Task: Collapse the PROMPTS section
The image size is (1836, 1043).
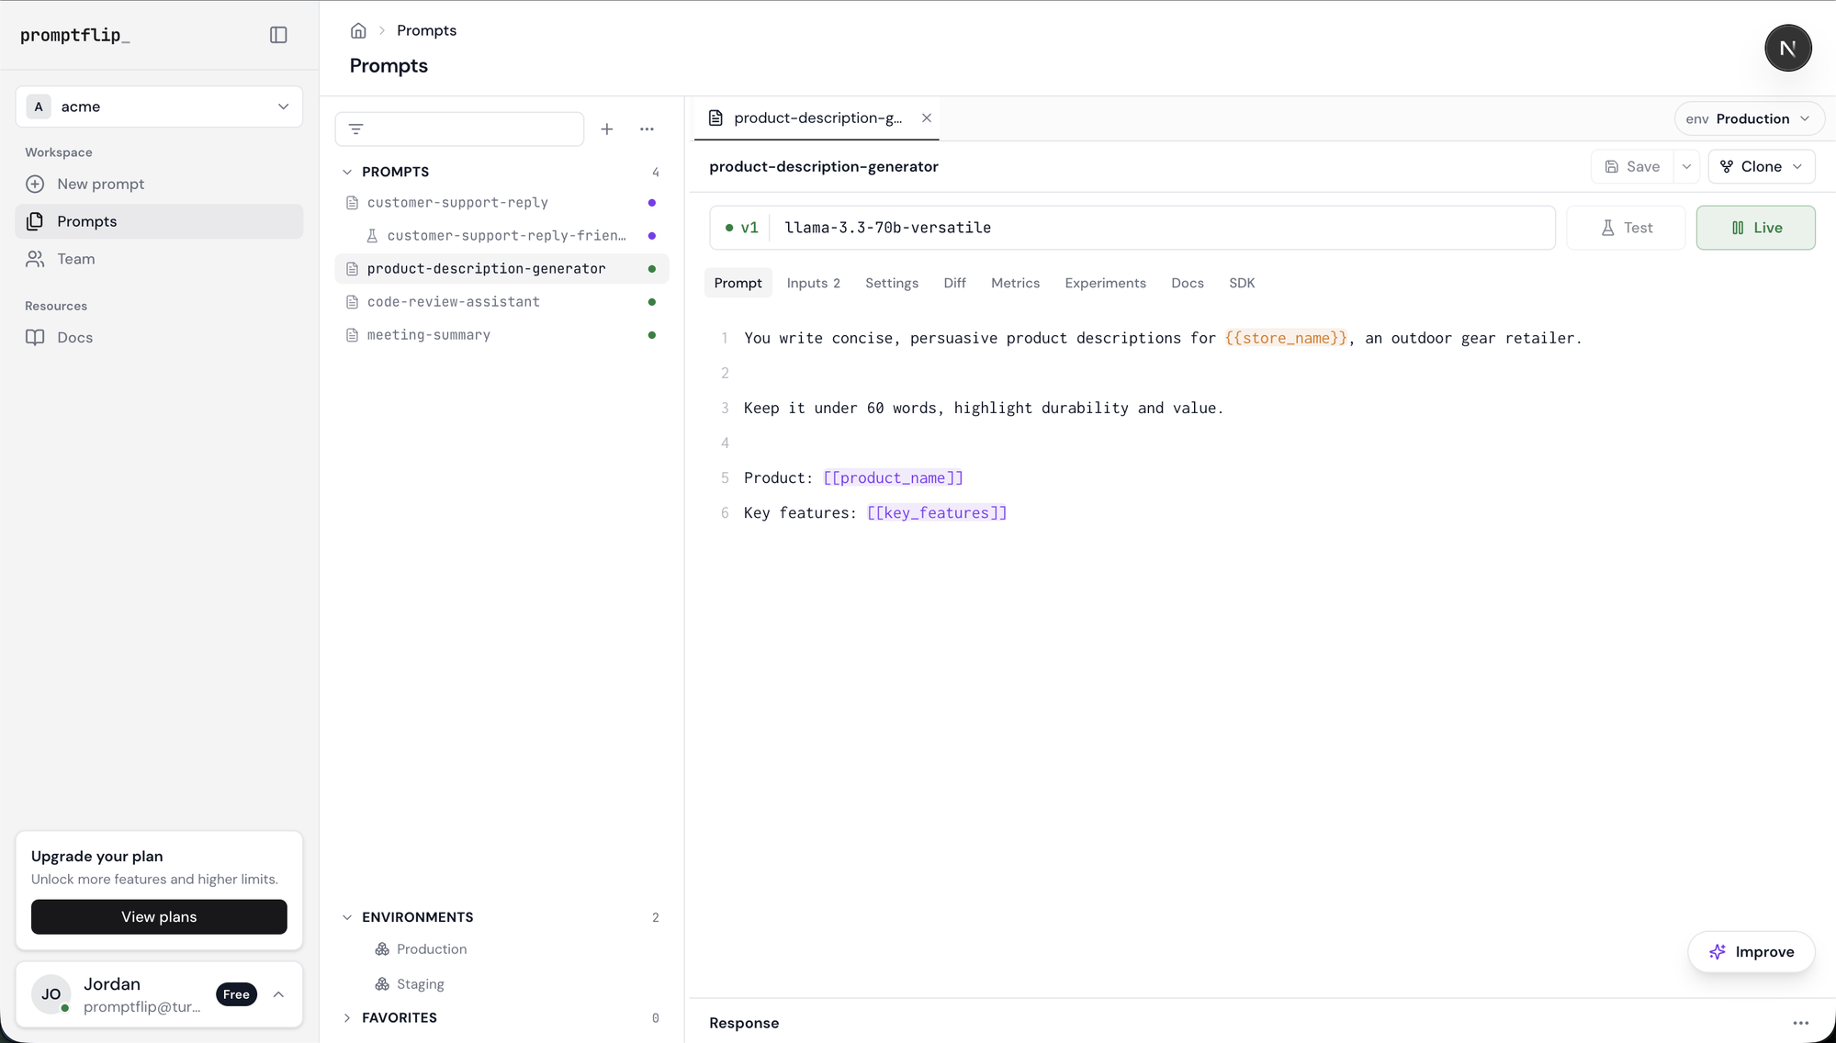Action: (x=347, y=172)
